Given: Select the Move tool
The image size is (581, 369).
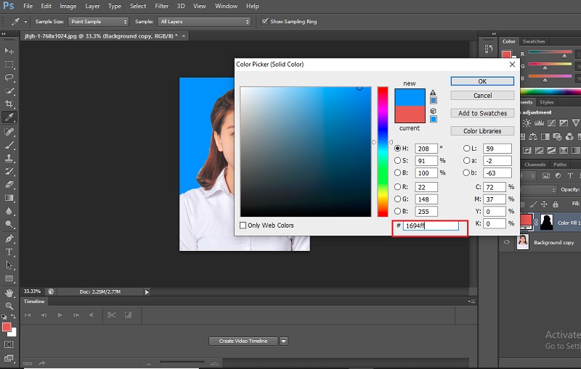Looking at the screenshot, I should tap(9, 51).
